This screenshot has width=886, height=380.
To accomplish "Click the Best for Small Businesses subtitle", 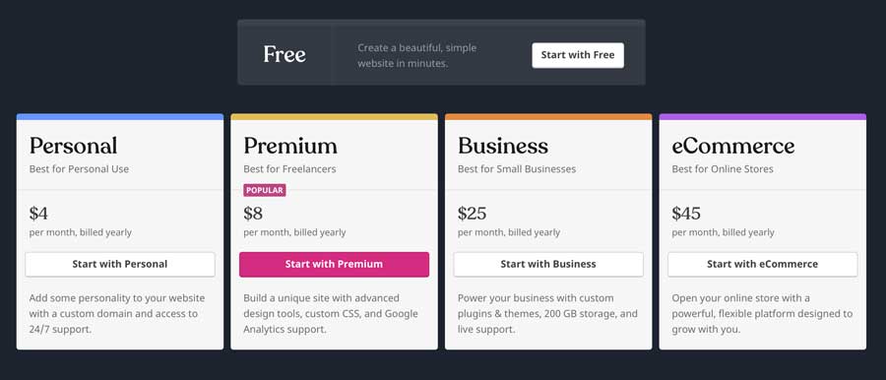I will coord(517,169).
